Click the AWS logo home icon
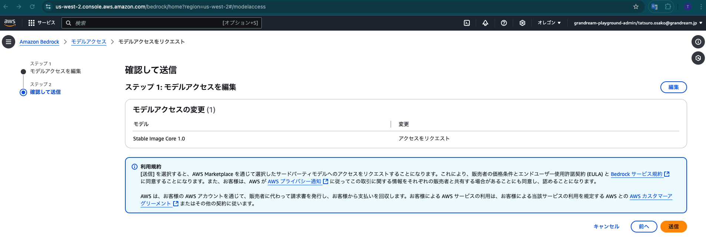Screen dimensions: 706x241 tap(10, 23)
